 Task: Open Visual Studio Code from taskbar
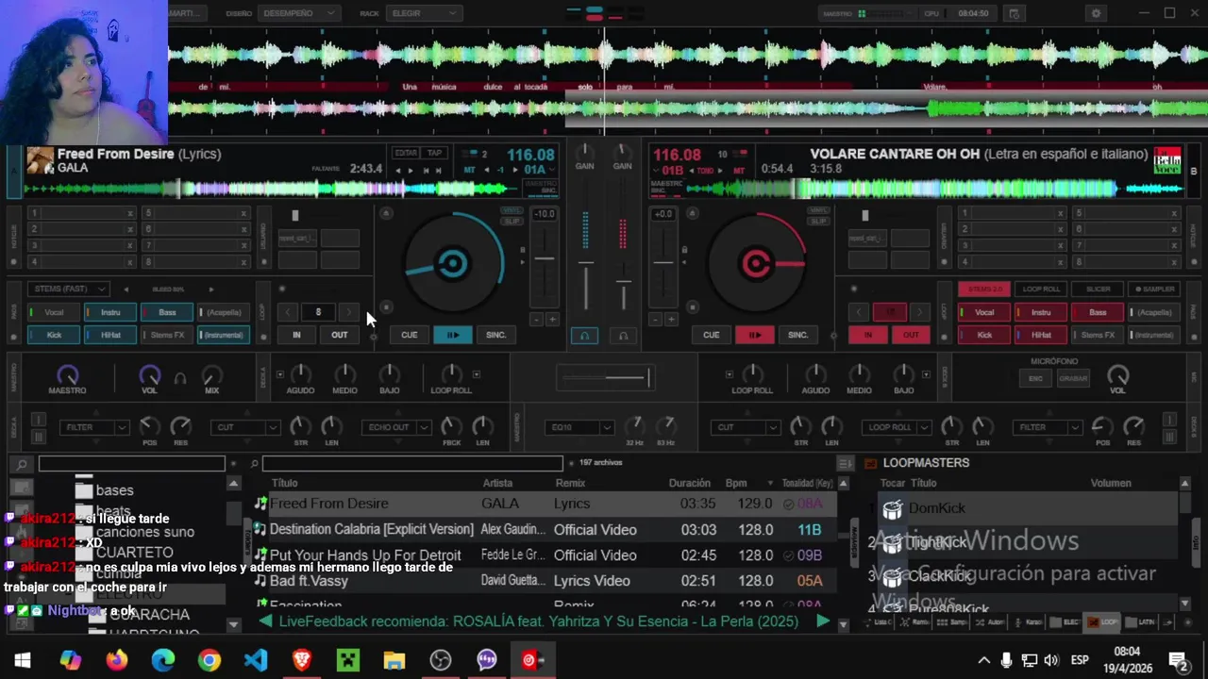[x=256, y=660]
